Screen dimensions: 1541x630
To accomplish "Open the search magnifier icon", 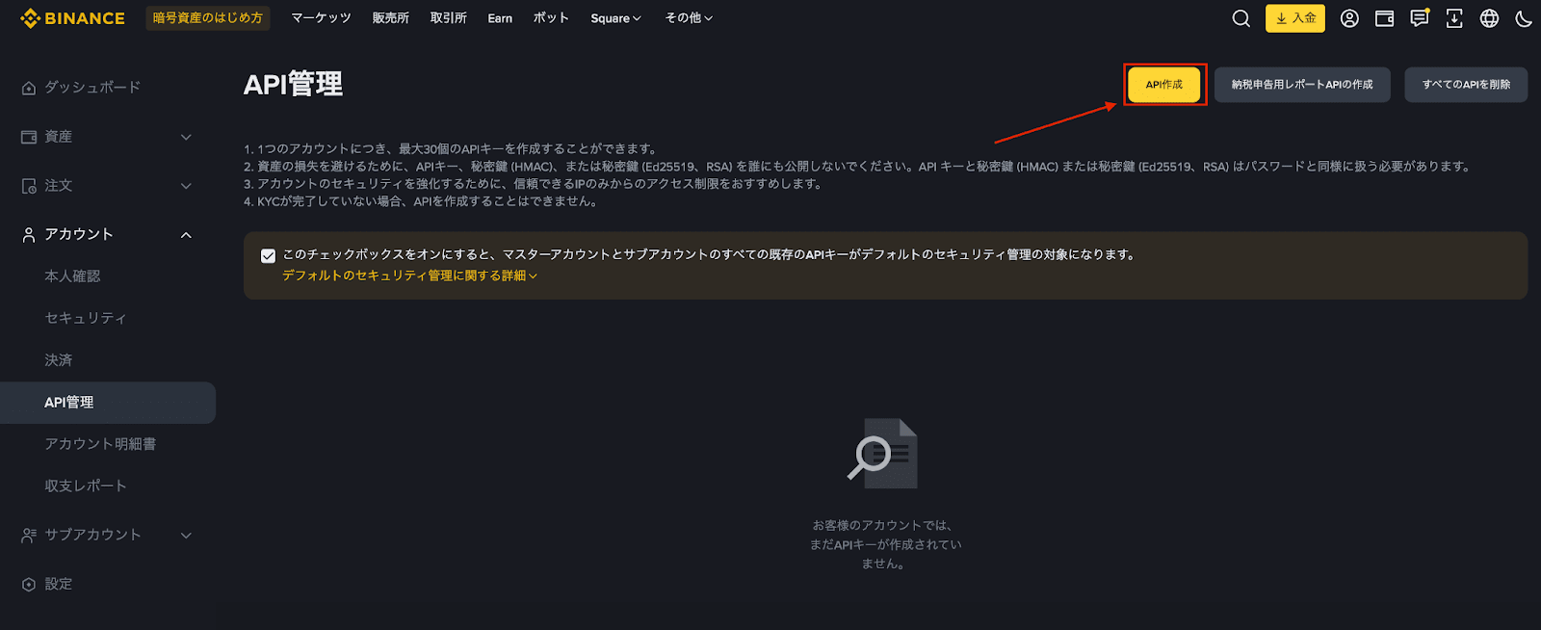I will coord(1241,18).
